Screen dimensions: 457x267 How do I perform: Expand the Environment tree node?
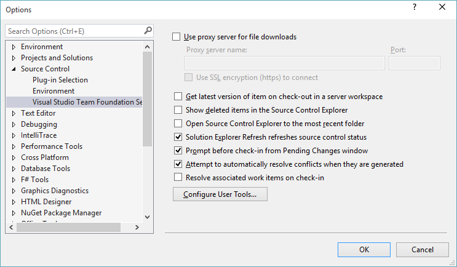tap(14, 47)
